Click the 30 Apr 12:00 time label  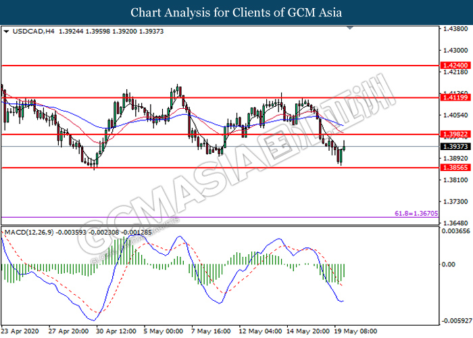(x=116, y=331)
